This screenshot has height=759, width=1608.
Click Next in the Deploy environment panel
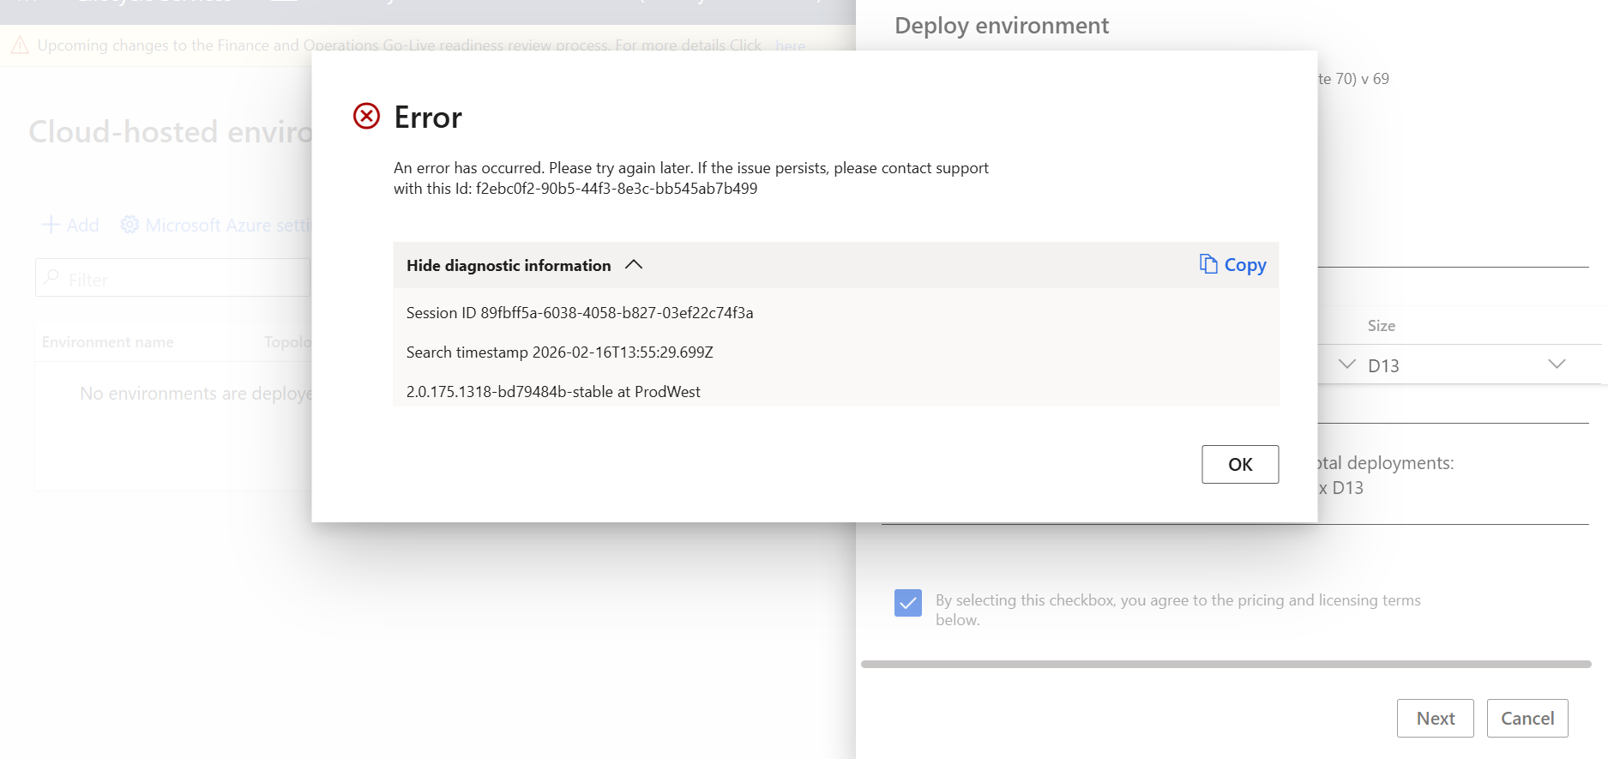click(x=1435, y=718)
